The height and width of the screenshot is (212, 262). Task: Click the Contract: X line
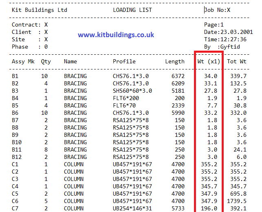tap(30, 25)
